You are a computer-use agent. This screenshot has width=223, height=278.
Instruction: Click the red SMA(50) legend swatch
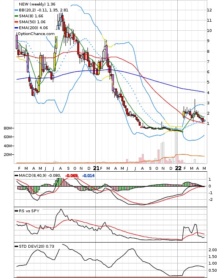(x=16, y=22)
